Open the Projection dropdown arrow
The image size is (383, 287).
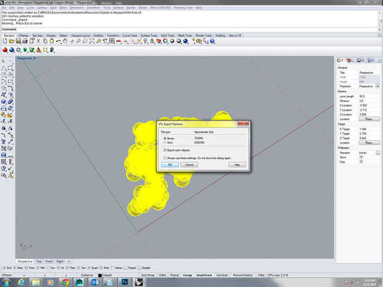click(x=377, y=87)
